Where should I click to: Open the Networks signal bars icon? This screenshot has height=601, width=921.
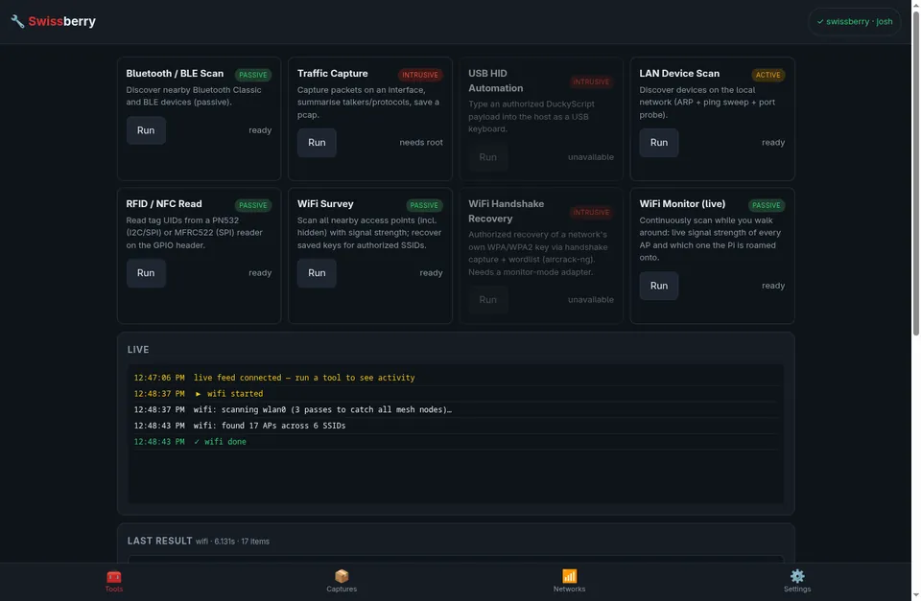pyautogui.click(x=569, y=576)
